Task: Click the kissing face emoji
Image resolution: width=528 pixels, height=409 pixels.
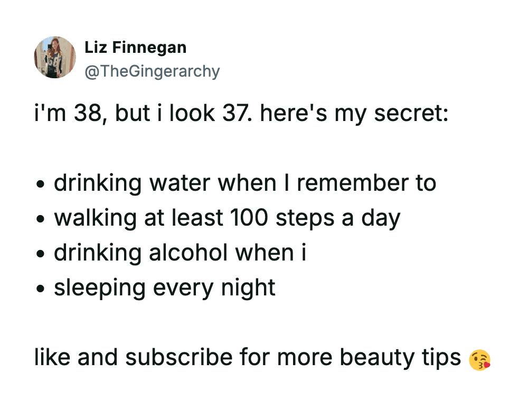Action: [479, 359]
